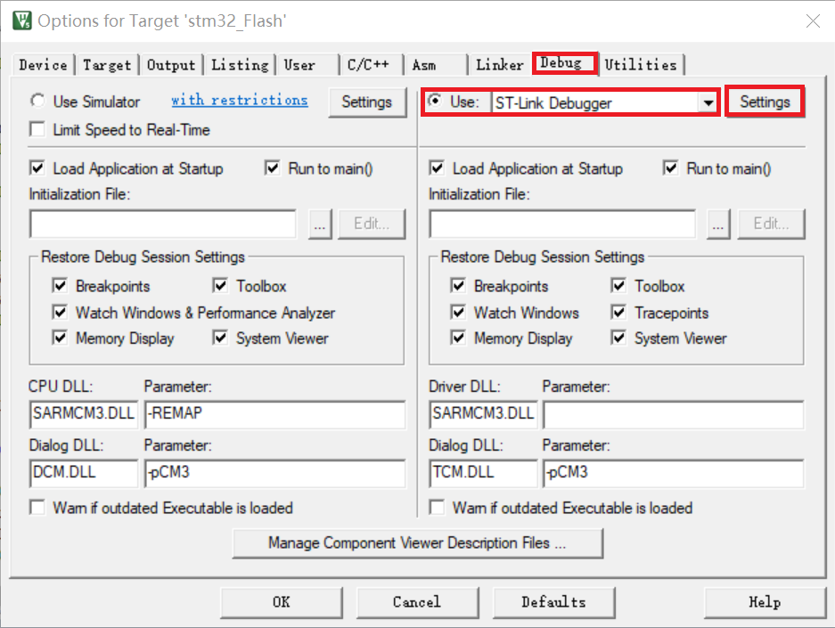The image size is (835, 628).
Task: Browse for simulator initialization file
Action: click(x=320, y=224)
